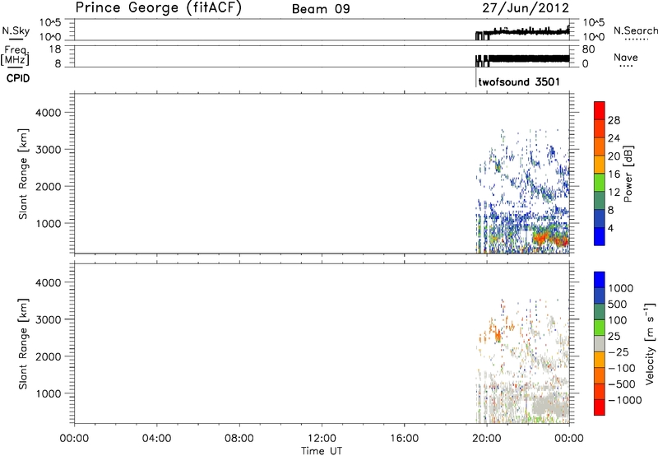Pick the Velocity colorbar segment between 100 and 500
This screenshot has height=456, width=658.
[600, 312]
